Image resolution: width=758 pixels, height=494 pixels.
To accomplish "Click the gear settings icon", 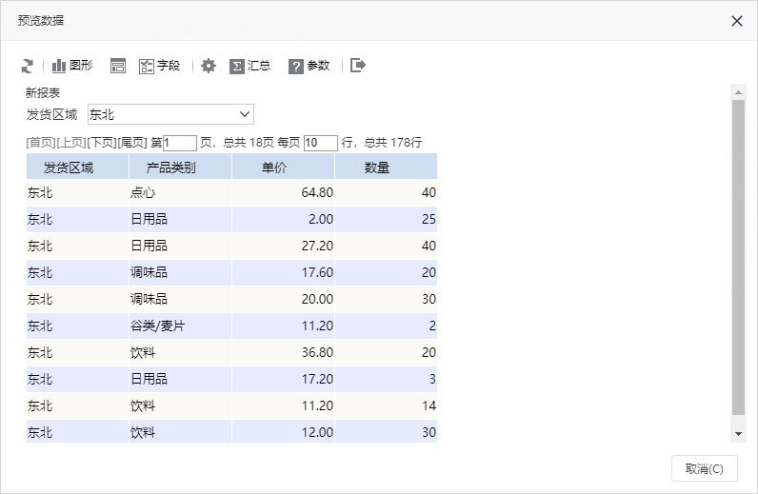I will 209,66.
